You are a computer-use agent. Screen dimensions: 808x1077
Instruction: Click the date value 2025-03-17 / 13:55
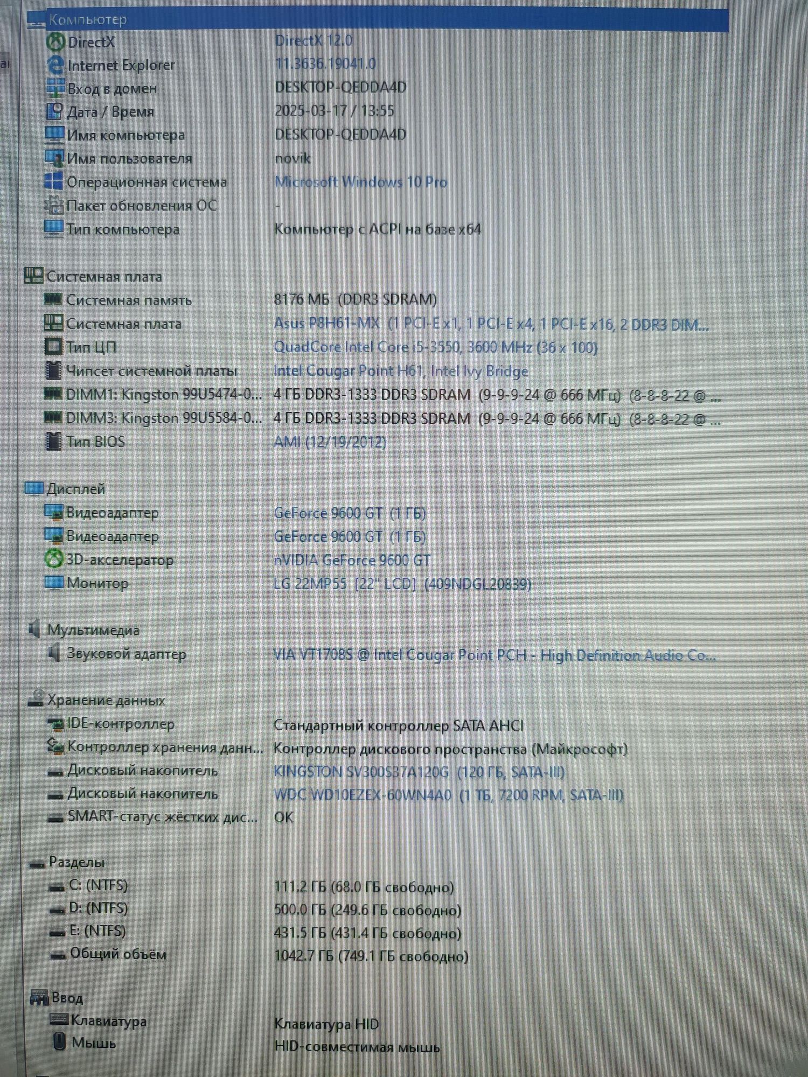pos(335,111)
